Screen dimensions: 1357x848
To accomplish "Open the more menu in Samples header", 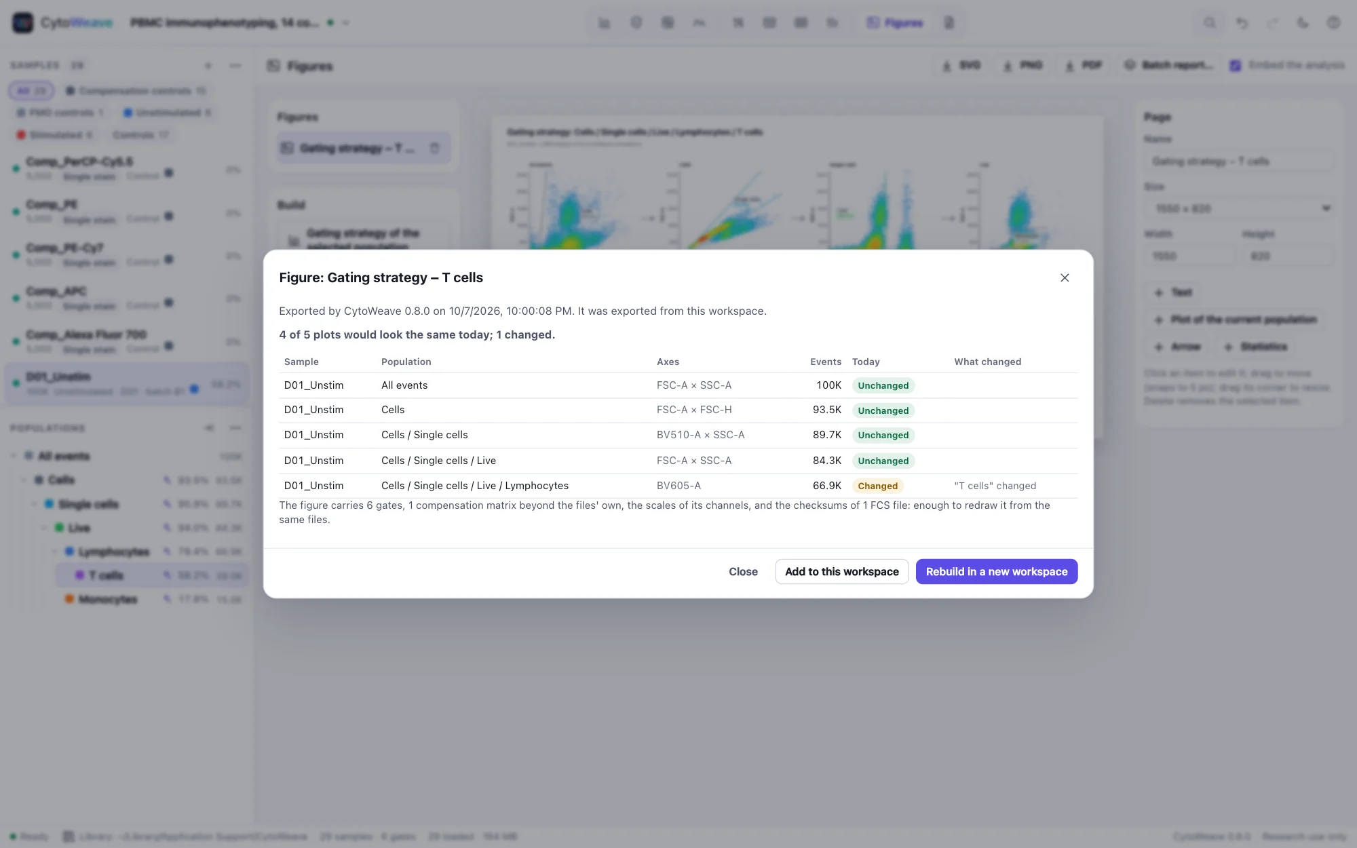I will click(235, 66).
